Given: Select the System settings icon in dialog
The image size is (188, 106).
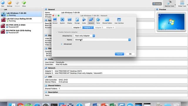Looking at the screenshot, I should point(62,20).
